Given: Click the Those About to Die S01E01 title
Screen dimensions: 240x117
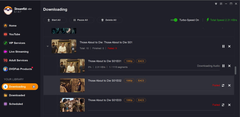Looking at the screenshot, I should (105, 61).
